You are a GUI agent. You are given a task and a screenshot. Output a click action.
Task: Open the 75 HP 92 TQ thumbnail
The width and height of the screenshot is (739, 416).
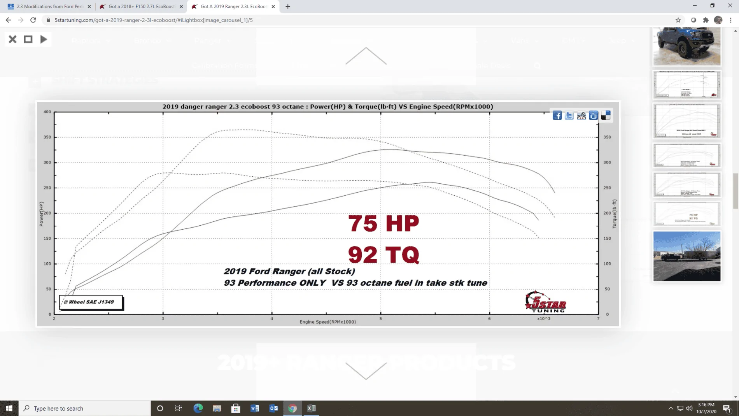tap(687, 214)
